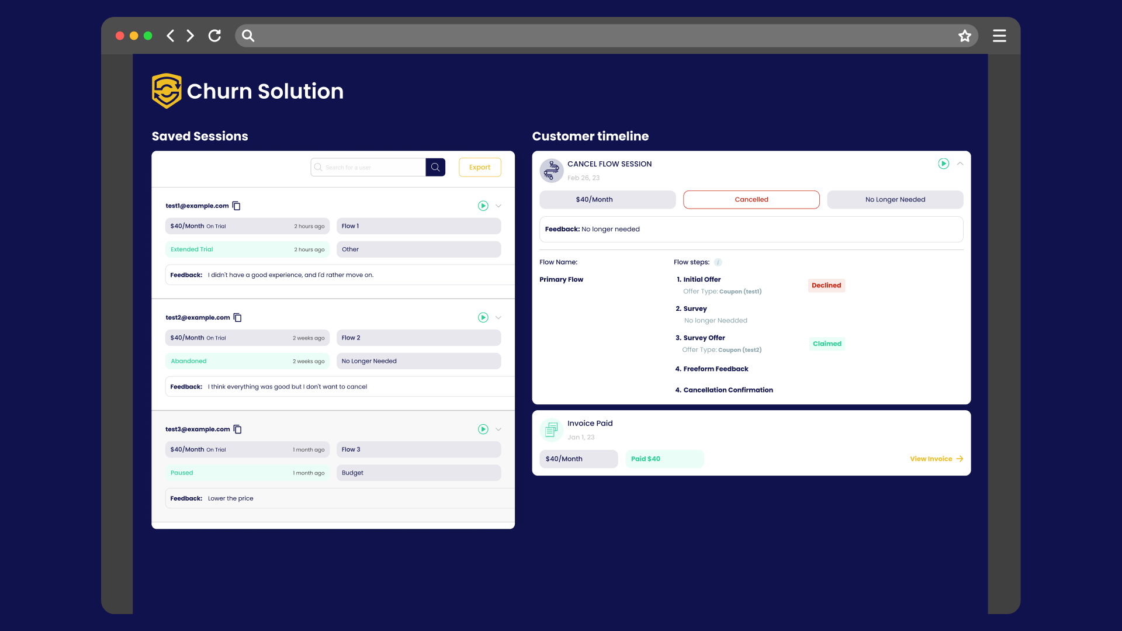Play the Cancel Flow Session recording
1122x631 pixels.
point(944,164)
